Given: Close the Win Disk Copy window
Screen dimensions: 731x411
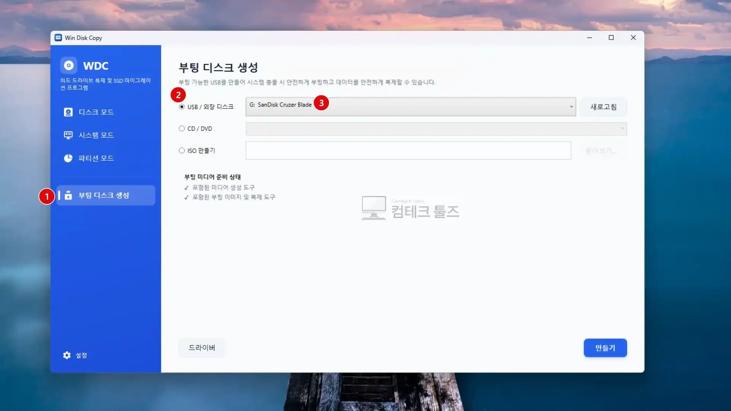Looking at the screenshot, I should 633,38.
